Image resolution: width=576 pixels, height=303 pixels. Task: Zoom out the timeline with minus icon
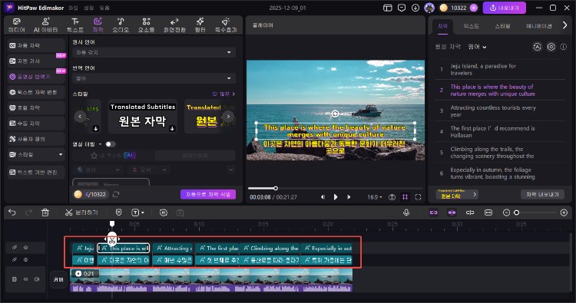[506, 212]
